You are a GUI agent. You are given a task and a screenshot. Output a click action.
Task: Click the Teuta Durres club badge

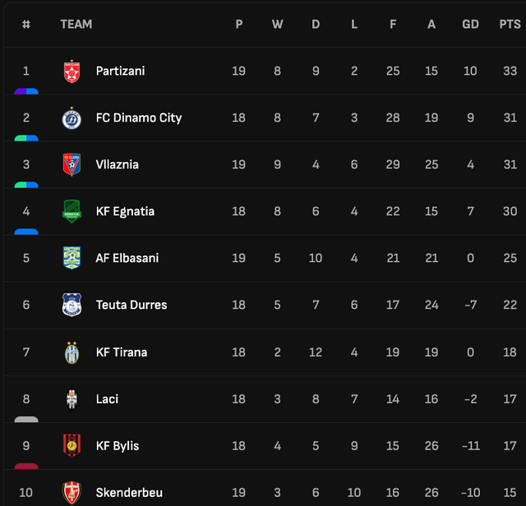click(x=72, y=305)
